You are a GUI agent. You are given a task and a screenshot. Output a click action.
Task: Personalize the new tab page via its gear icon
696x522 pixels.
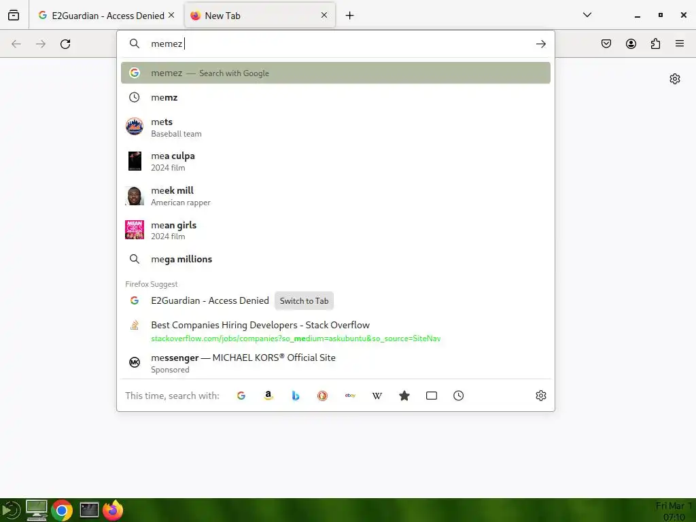[x=675, y=79]
